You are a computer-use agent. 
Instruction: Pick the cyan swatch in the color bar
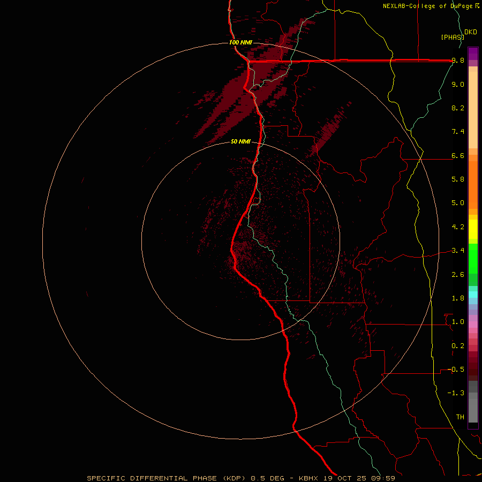pyautogui.click(x=473, y=295)
